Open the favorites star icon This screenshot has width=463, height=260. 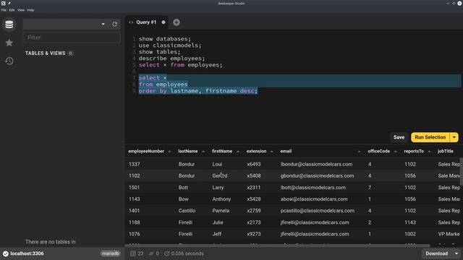coord(9,43)
